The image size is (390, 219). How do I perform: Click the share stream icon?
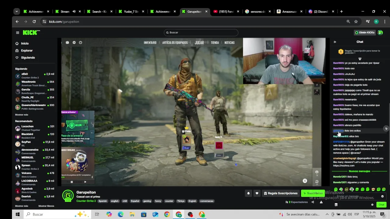tap(313, 202)
